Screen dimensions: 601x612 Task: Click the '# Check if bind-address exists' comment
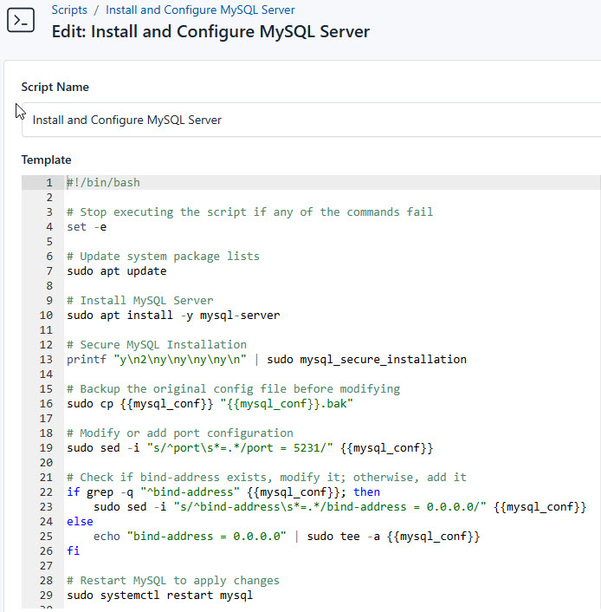tap(267, 478)
